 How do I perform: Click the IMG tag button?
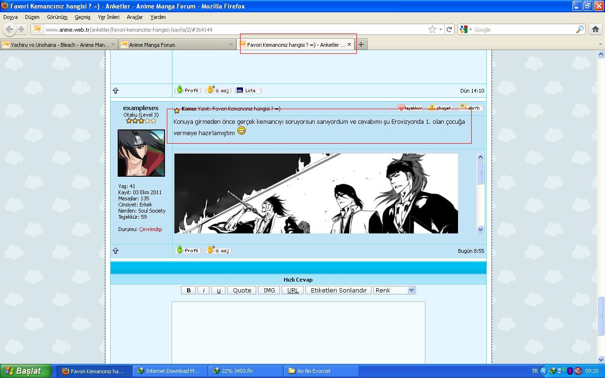click(x=269, y=290)
